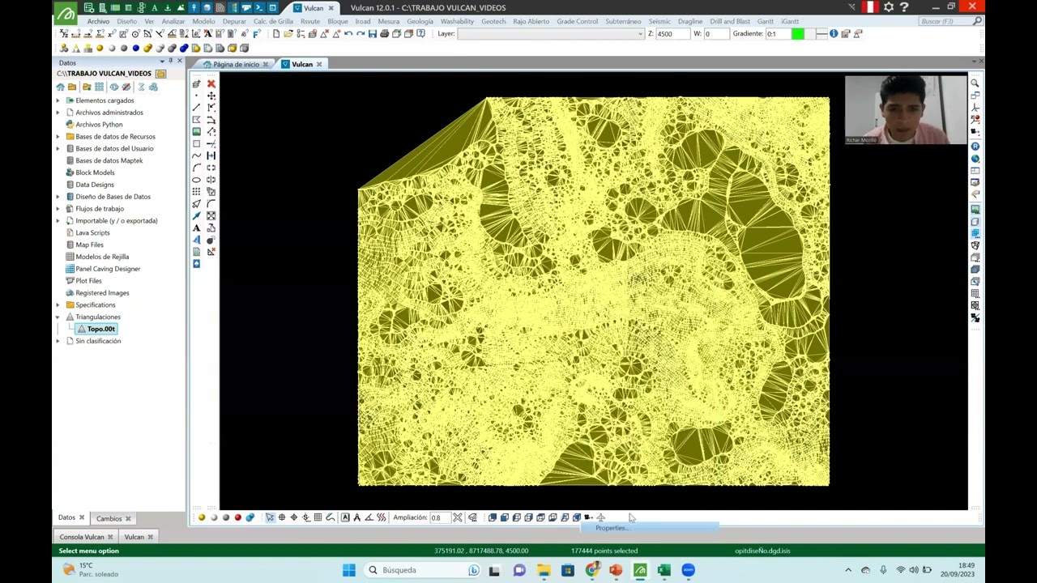The height and width of the screenshot is (583, 1037).
Task: Click the help question mark in title bar
Action: click(904, 7)
